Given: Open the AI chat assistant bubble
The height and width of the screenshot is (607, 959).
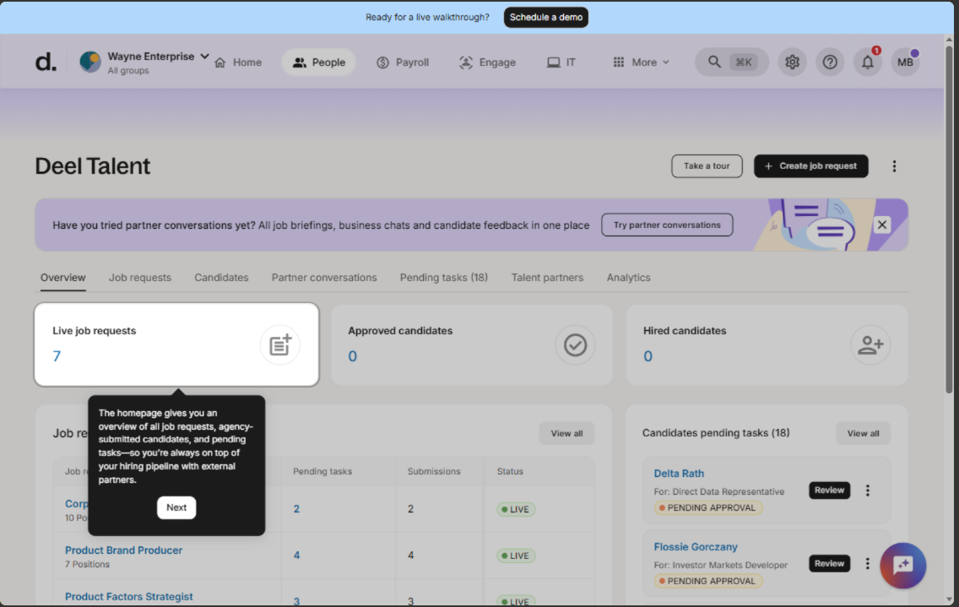Looking at the screenshot, I should pos(902,565).
